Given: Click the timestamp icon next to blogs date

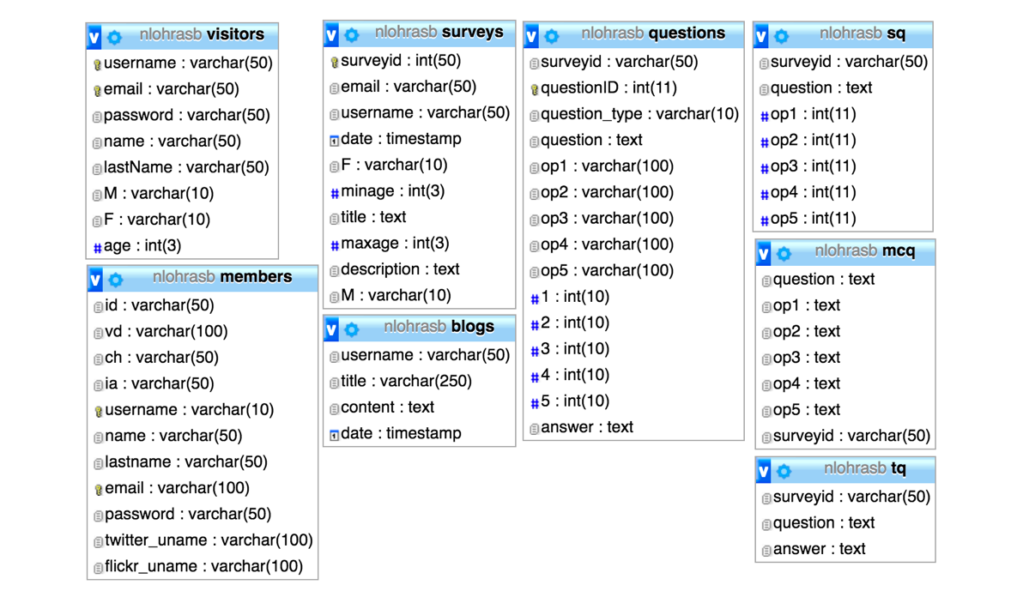Looking at the screenshot, I should click(x=335, y=435).
